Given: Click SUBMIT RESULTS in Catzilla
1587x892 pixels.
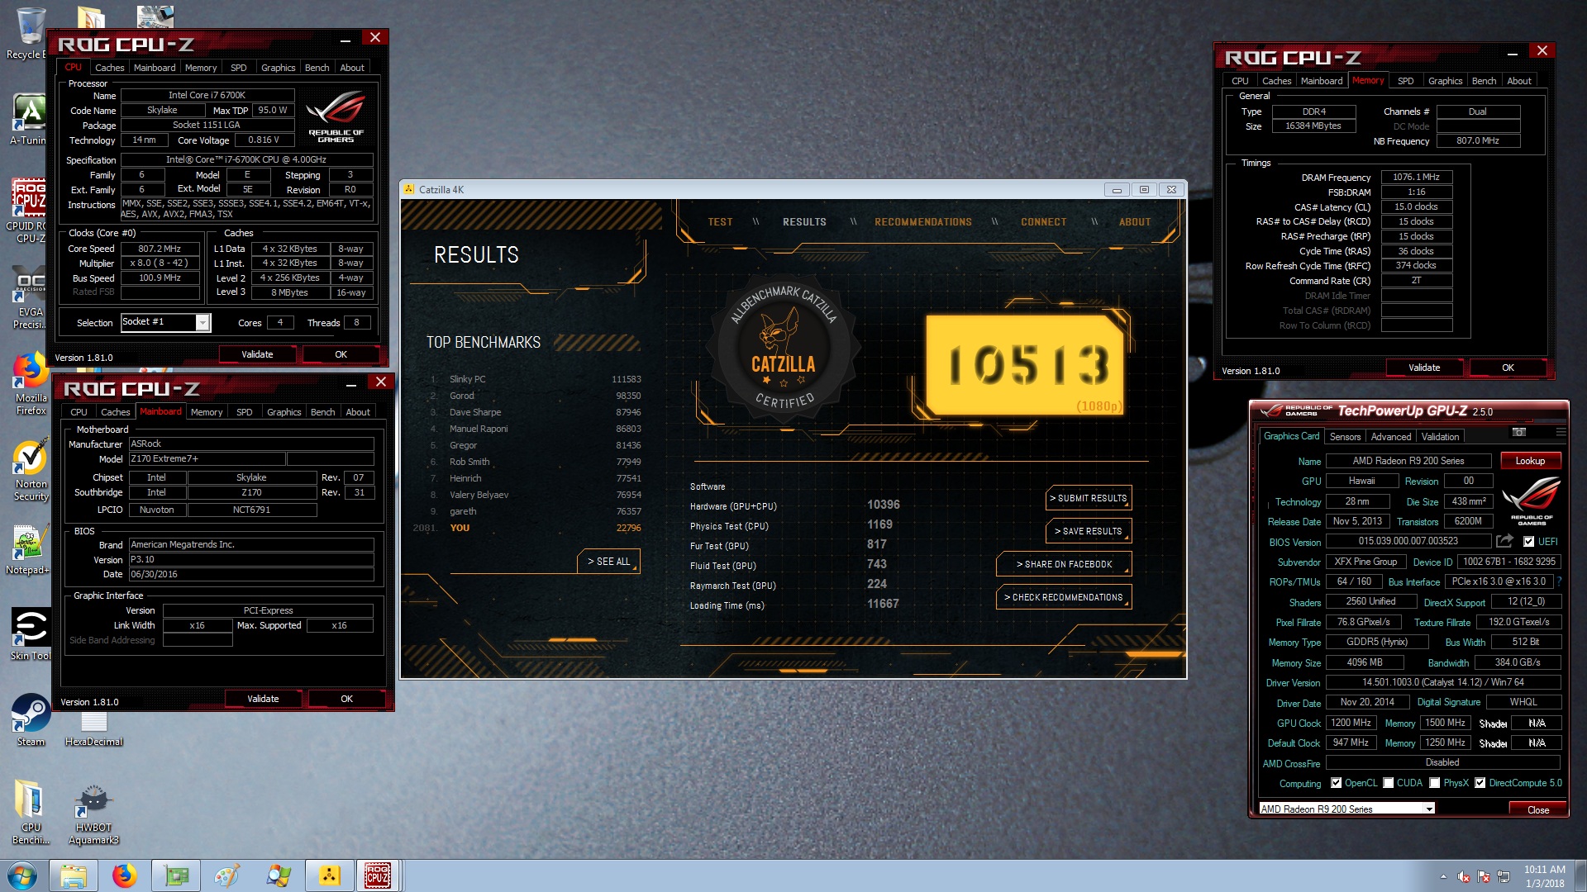Looking at the screenshot, I should click(1089, 498).
